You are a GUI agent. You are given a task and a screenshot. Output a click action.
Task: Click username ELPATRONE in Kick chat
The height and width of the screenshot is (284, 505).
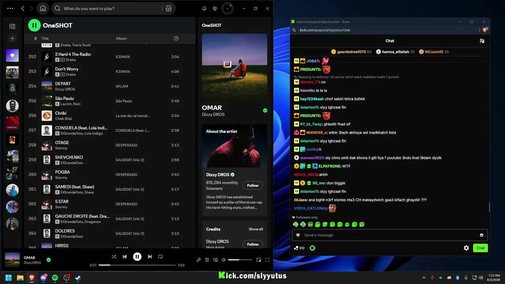click(x=329, y=166)
